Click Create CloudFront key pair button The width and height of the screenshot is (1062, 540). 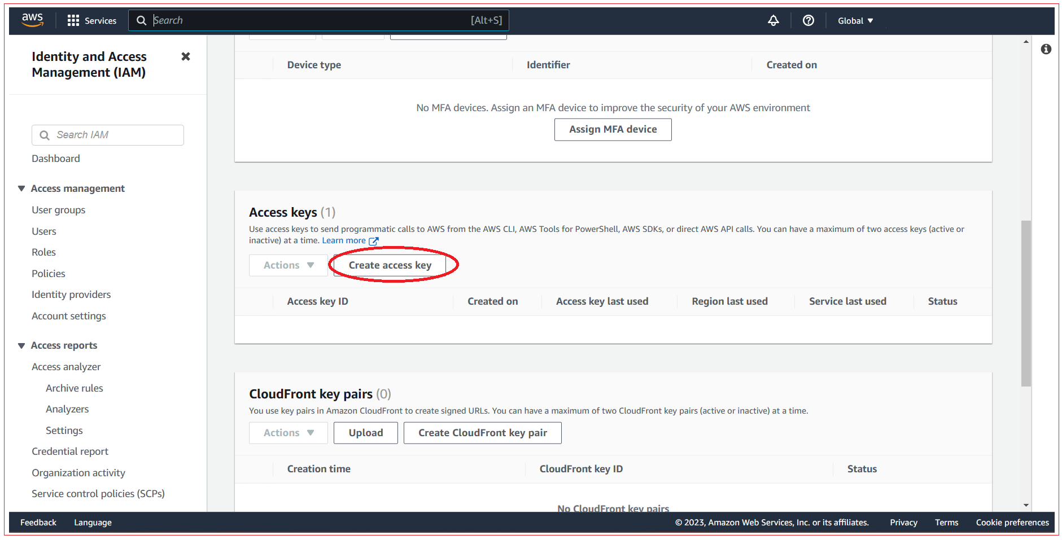[x=483, y=433]
